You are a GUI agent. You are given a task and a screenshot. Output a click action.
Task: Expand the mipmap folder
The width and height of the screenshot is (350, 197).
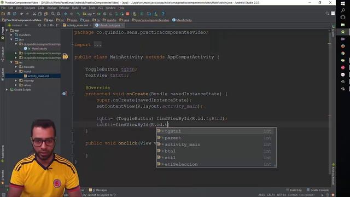point(16,80)
